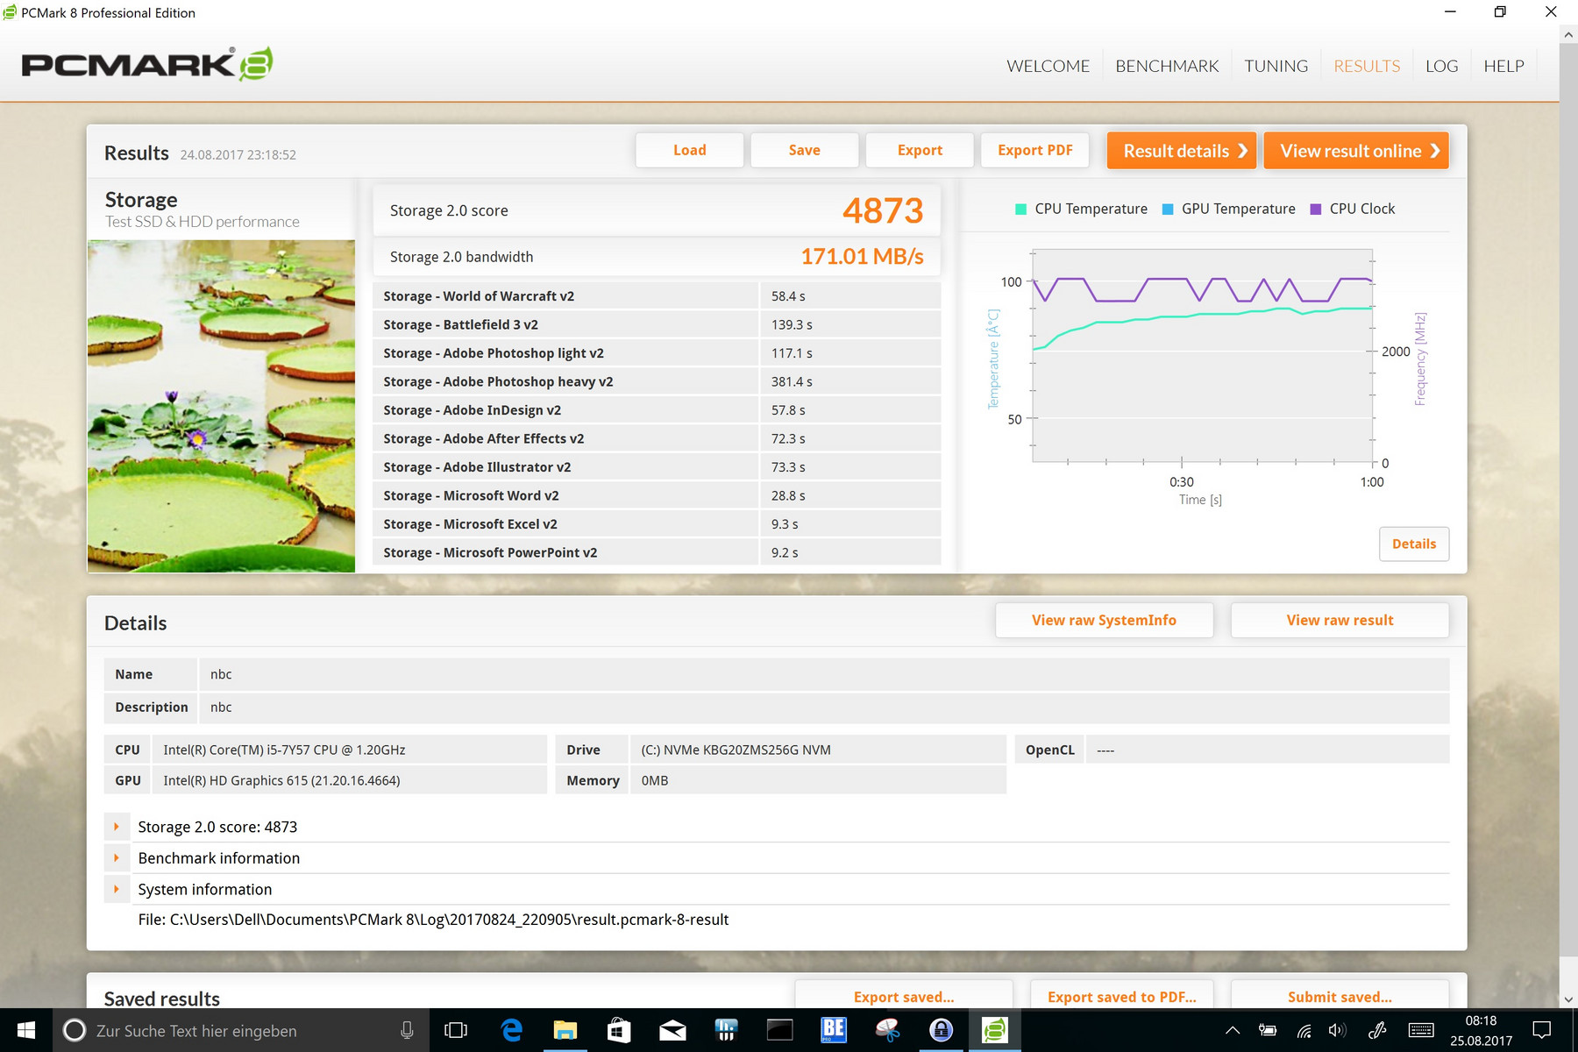Open the Mail app from the taskbar
The height and width of the screenshot is (1052, 1578).
(672, 1030)
